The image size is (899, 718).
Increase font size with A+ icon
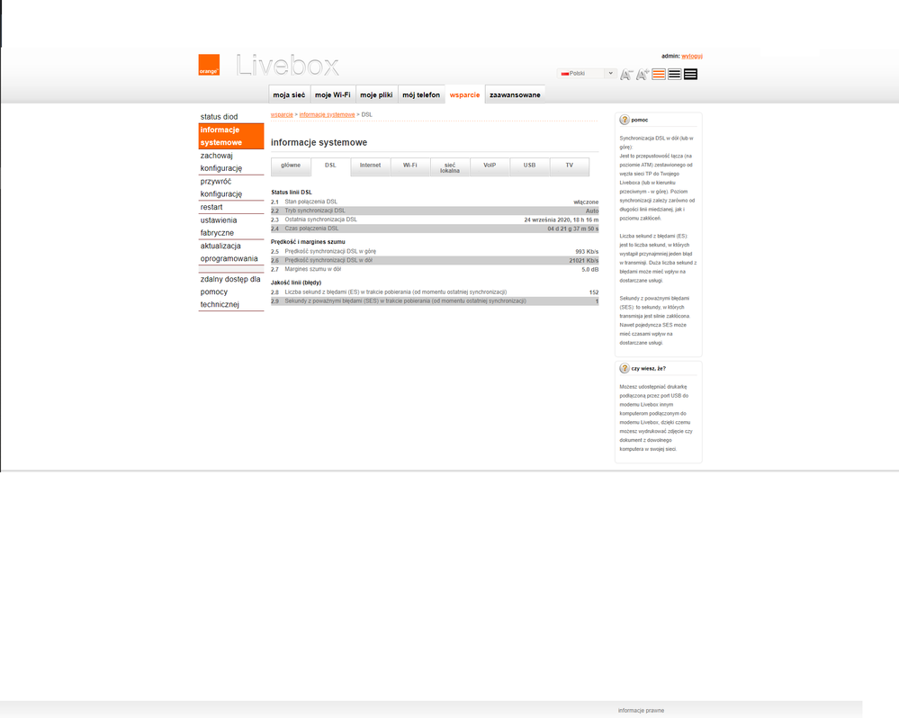coord(643,75)
